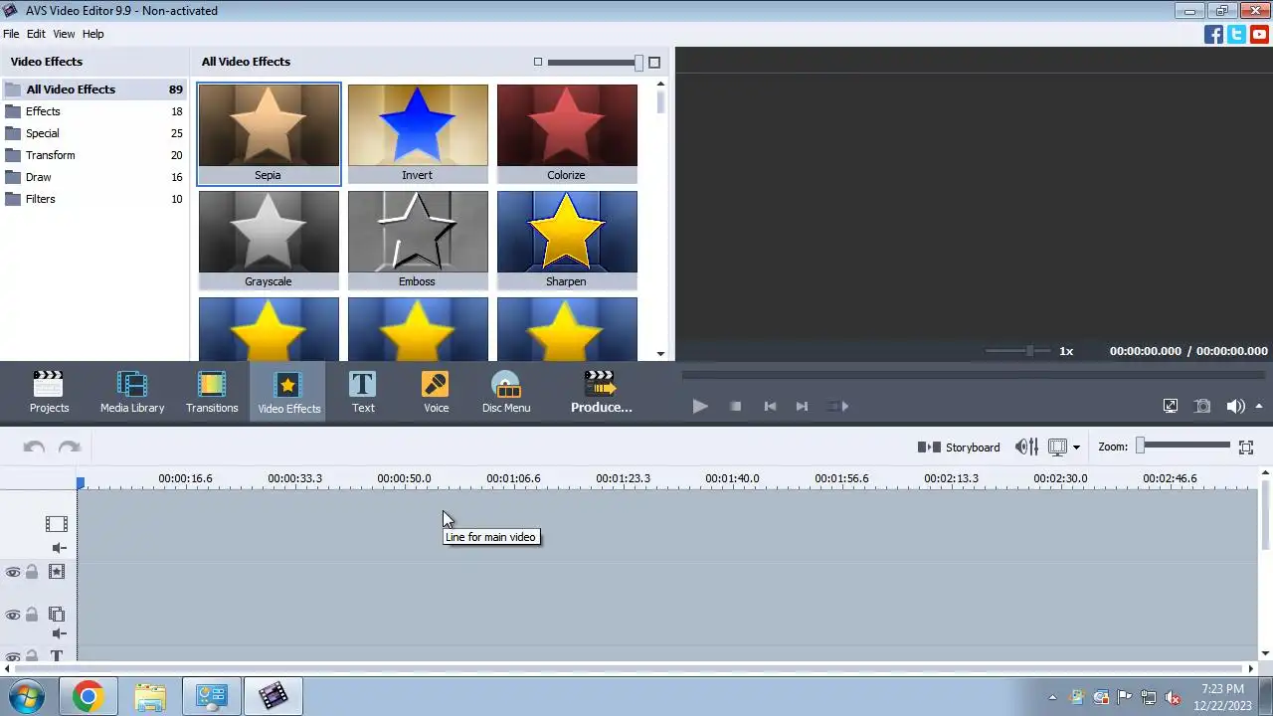Click the text line T icon
1273x716 pixels.
point(57,656)
